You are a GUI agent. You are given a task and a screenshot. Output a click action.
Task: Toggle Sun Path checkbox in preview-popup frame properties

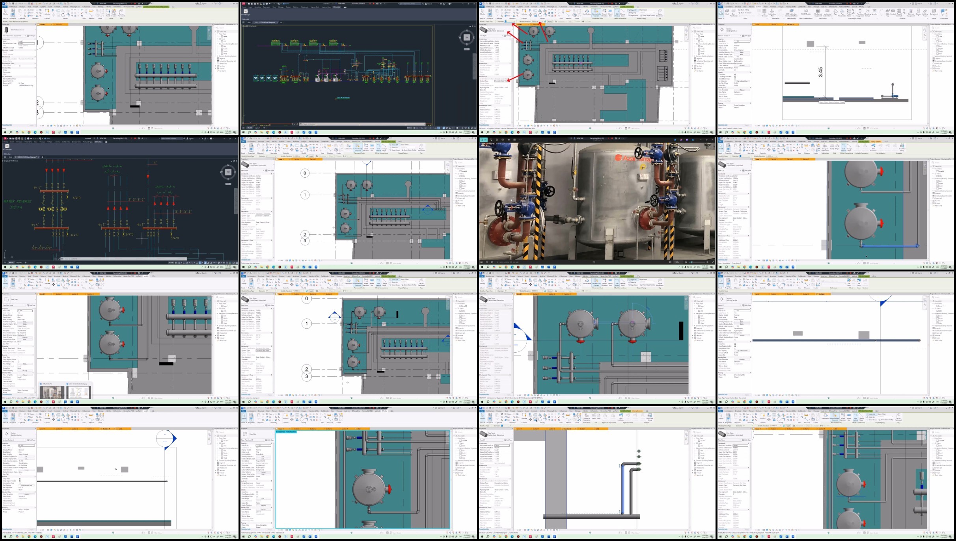pyautogui.click(x=19, y=344)
